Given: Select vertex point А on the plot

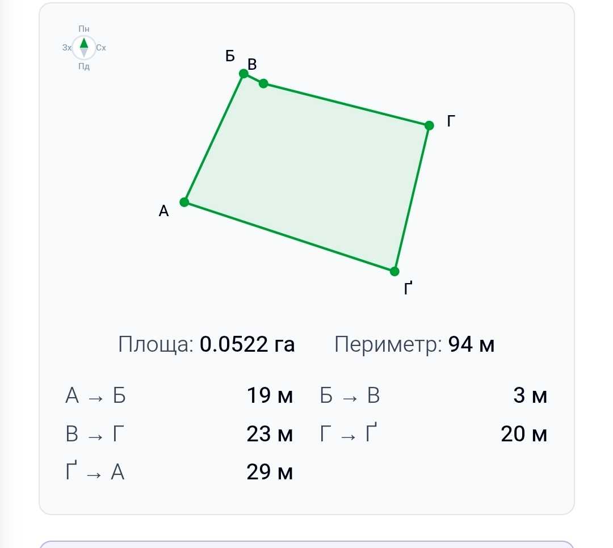Looking at the screenshot, I should (x=184, y=202).
